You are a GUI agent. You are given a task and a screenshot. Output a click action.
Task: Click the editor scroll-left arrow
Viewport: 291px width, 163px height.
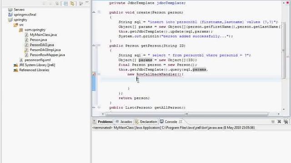pyautogui.click(x=103, y=114)
